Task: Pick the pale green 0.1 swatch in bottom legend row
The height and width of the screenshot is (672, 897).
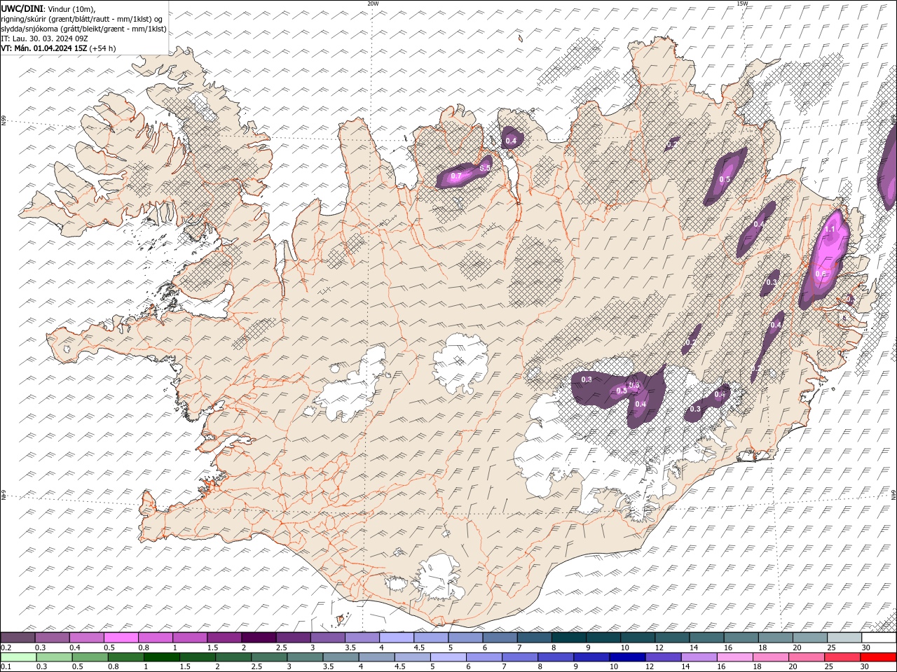Action: click(x=18, y=657)
